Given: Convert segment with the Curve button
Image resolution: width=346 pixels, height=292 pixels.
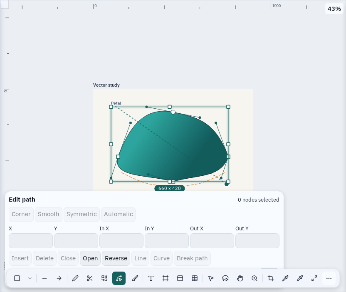Looking at the screenshot, I should tap(161, 258).
